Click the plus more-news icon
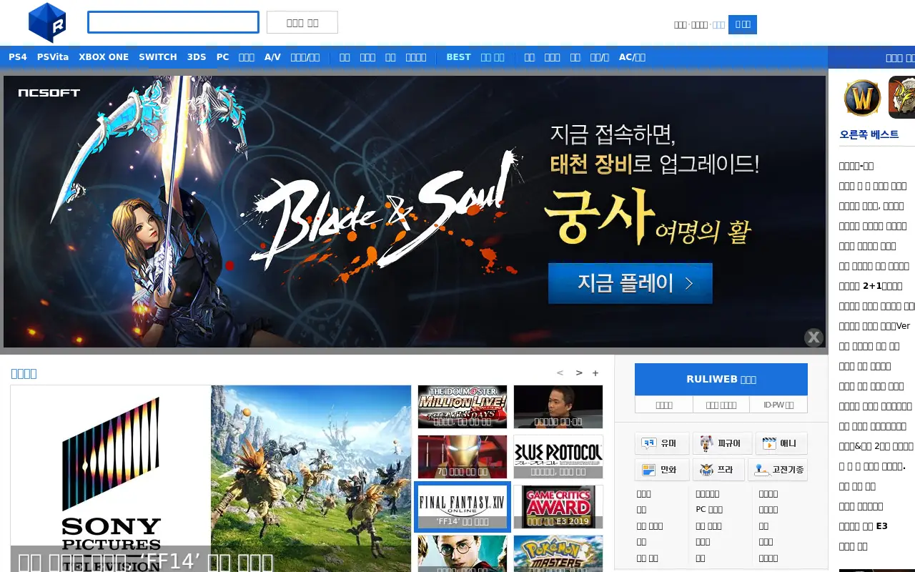915x572 pixels. tap(595, 373)
